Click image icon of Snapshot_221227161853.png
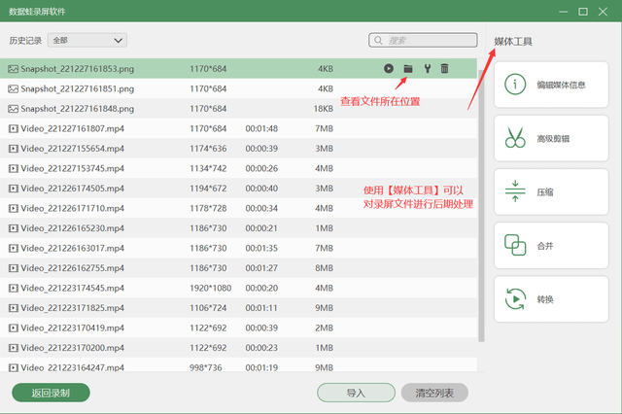This screenshot has height=414, width=622. (13, 69)
